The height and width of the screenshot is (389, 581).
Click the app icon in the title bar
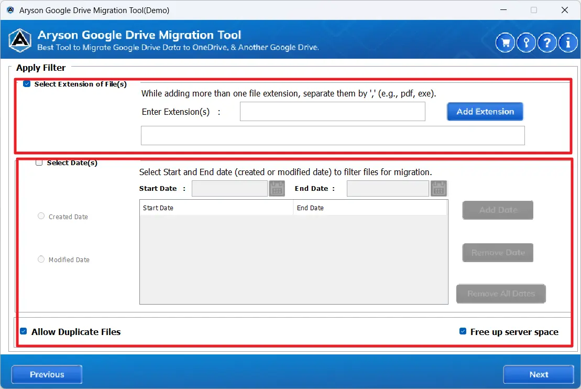[9, 10]
